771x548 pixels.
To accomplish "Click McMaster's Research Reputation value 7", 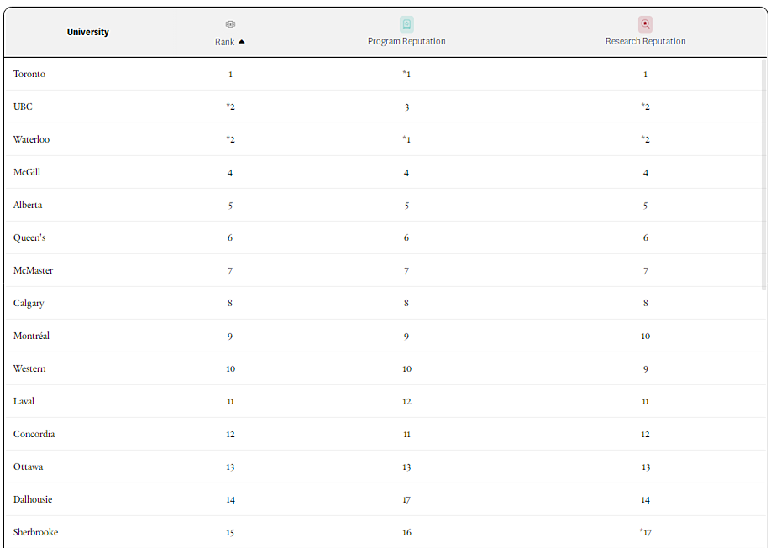I will [x=646, y=271].
